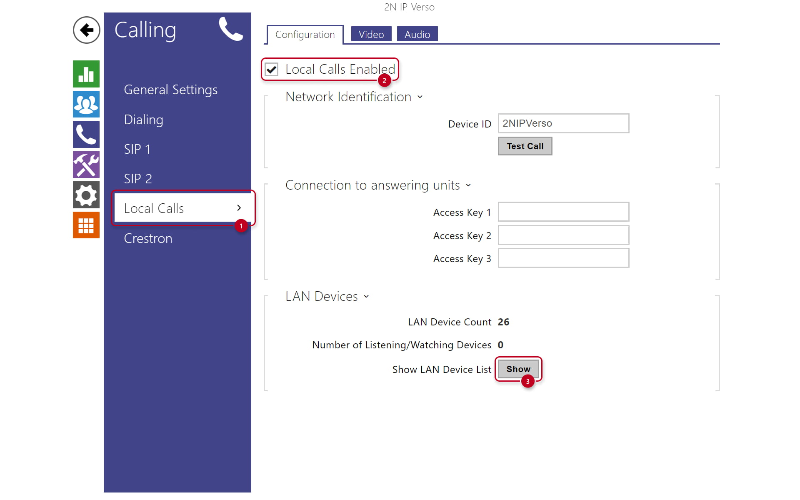Click the LAN Device Count value 26
Image resolution: width=800 pixels, height=500 pixels.
[x=503, y=322]
